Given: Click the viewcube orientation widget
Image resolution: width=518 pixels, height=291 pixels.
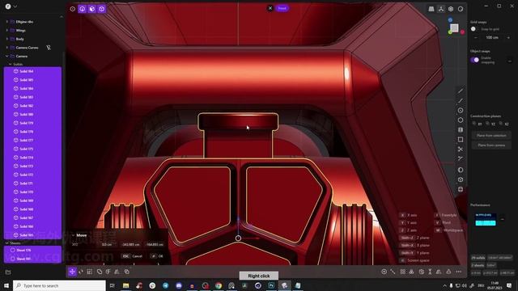Looking at the screenshot, I should coord(455,27).
